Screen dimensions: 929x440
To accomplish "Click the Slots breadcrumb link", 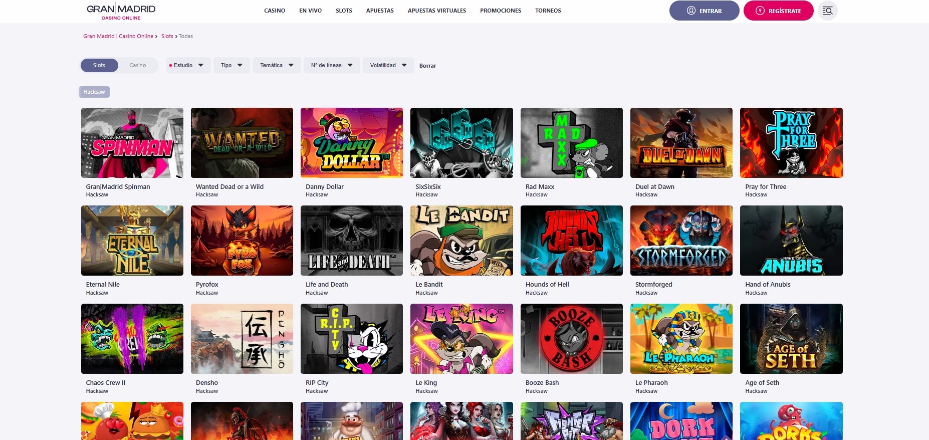I will 167,36.
